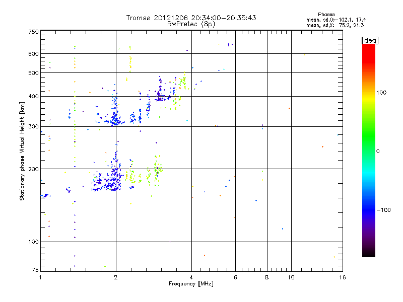Click the '400' y-axis label
This screenshot has width=403, height=302.
pos(33,97)
